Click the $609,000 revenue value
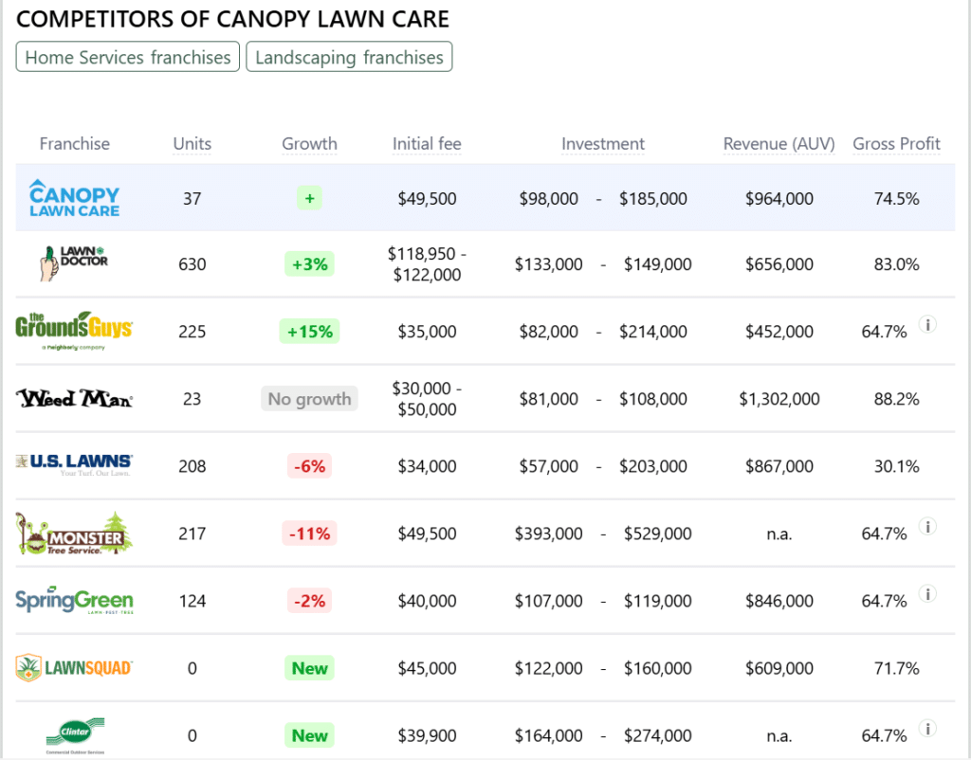971x760 pixels. [779, 668]
